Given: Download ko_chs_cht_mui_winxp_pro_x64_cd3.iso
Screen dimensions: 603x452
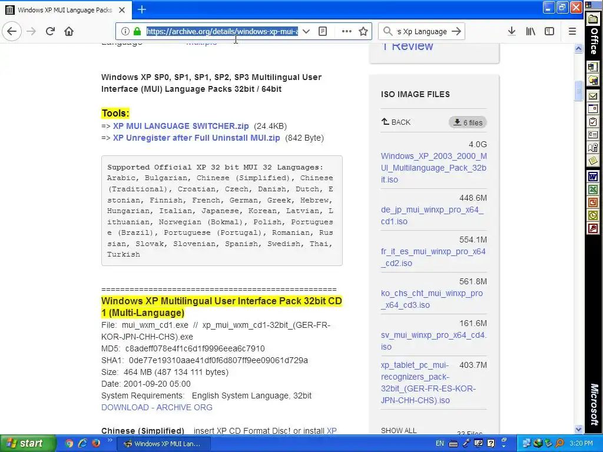Looking at the screenshot, I should point(432,299).
